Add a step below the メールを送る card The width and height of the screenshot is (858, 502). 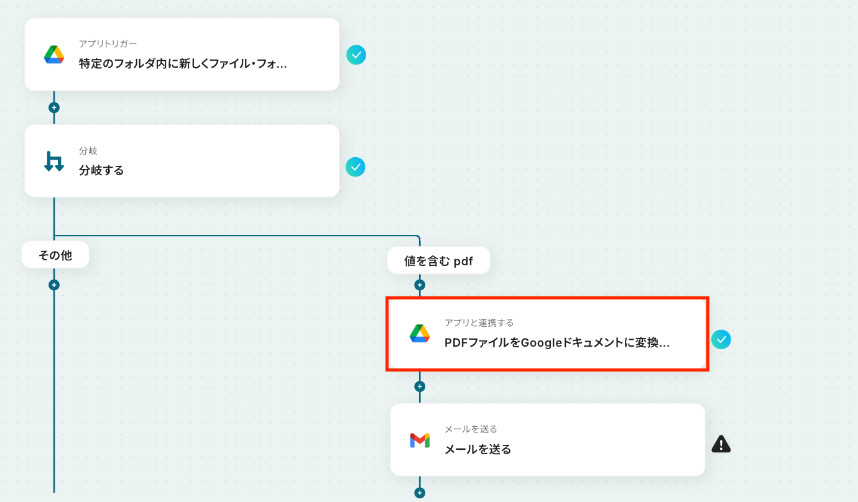click(x=420, y=493)
